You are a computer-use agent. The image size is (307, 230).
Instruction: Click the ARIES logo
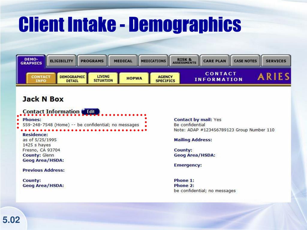click(x=273, y=76)
